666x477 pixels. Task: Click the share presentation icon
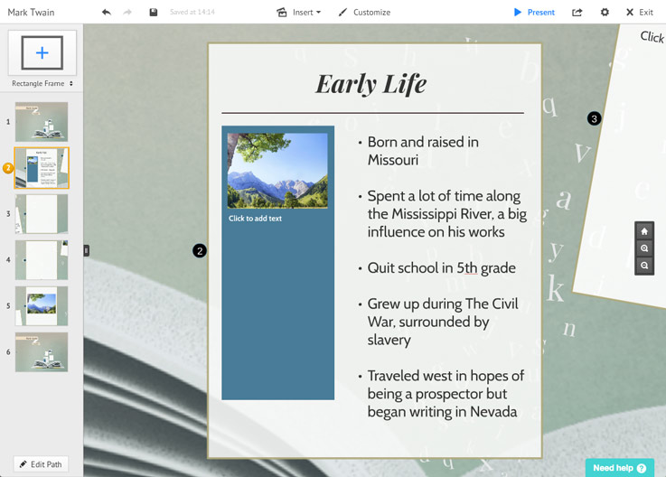click(577, 13)
